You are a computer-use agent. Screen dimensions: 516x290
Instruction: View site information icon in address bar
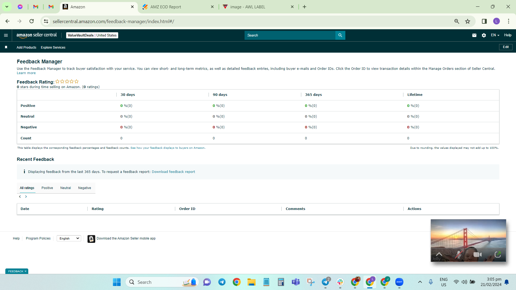(46, 21)
